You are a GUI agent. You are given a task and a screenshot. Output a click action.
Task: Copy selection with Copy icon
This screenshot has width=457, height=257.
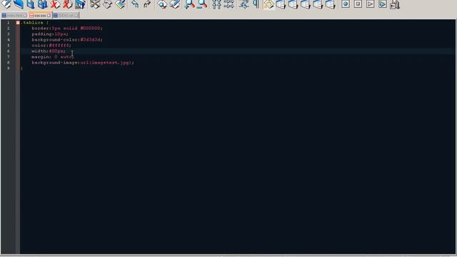click(108, 4)
